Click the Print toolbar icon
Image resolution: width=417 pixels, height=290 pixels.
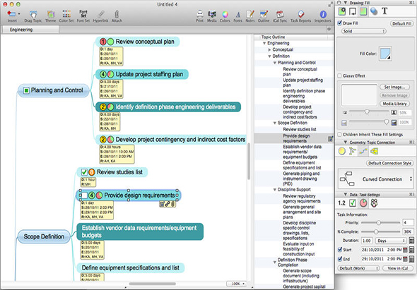tap(200, 14)
